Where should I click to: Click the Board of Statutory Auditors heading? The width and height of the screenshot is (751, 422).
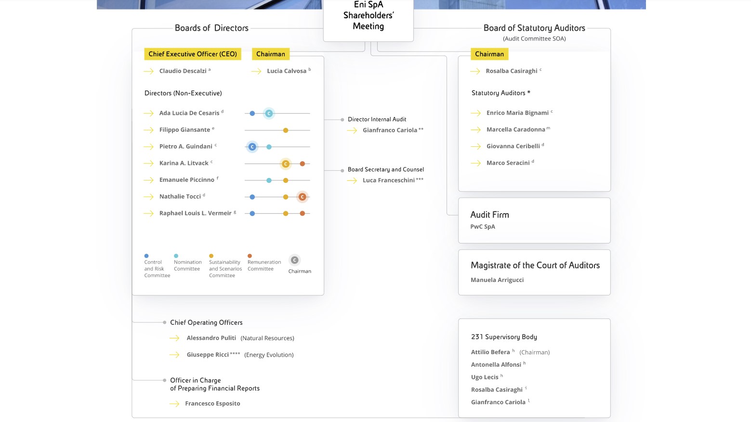pos(534,28)
